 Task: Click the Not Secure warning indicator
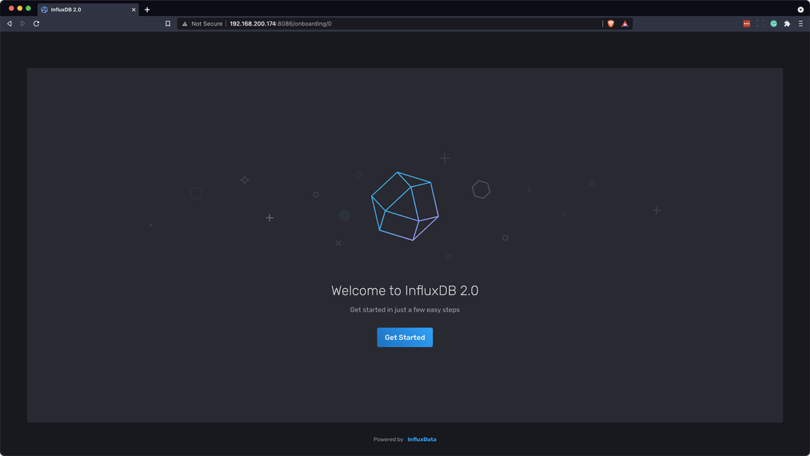point(202,24)
